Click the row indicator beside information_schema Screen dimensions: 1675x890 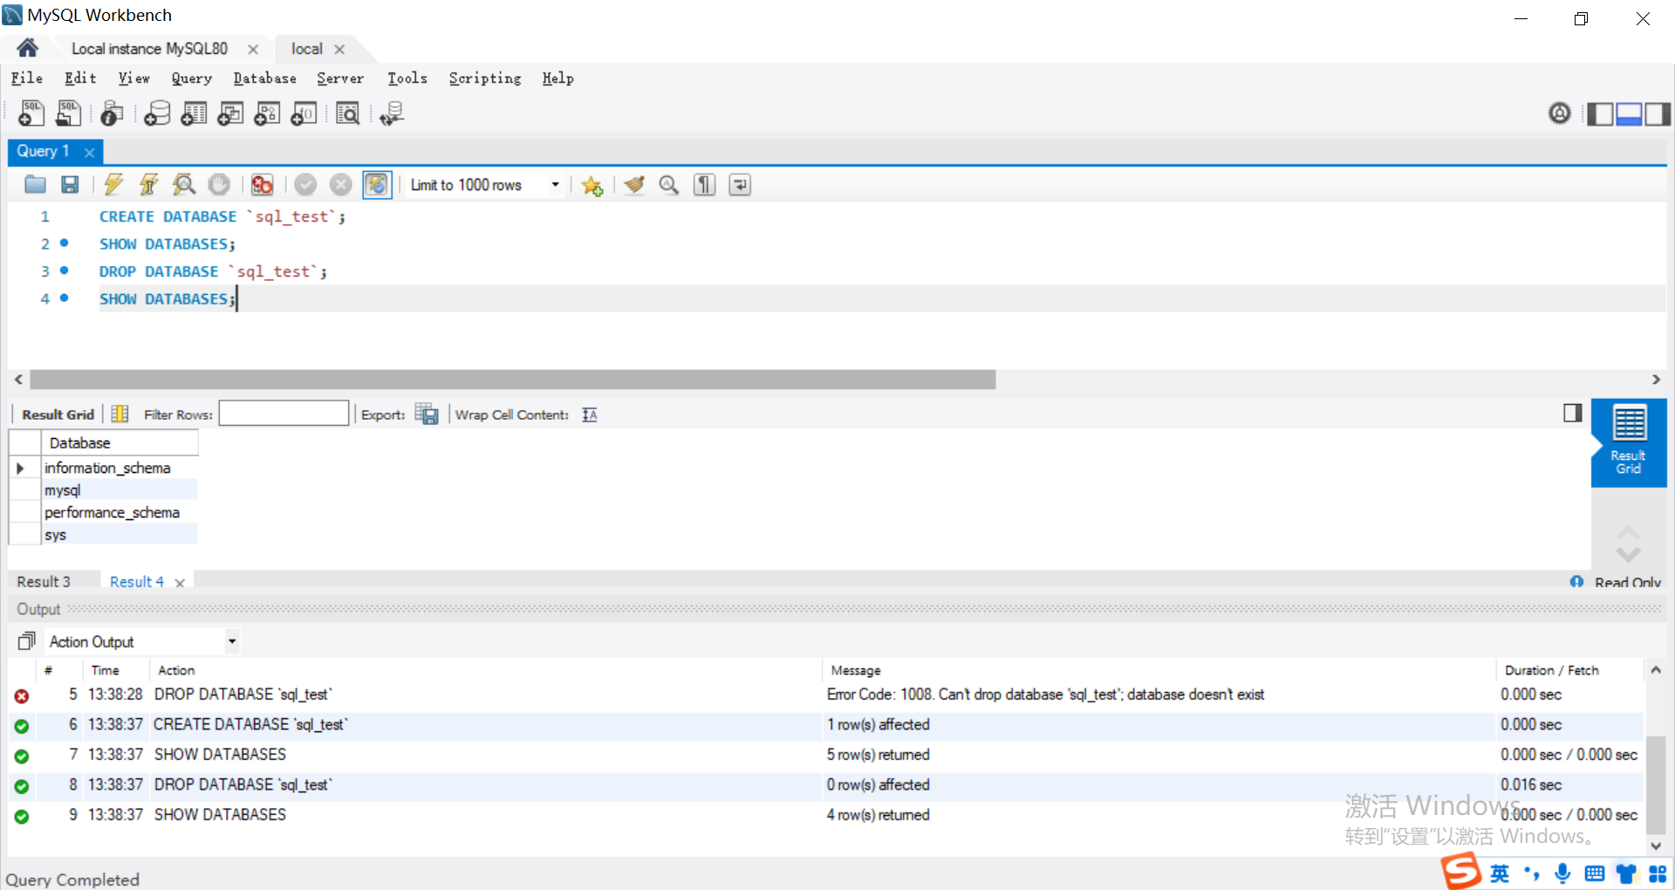[20, 469]
